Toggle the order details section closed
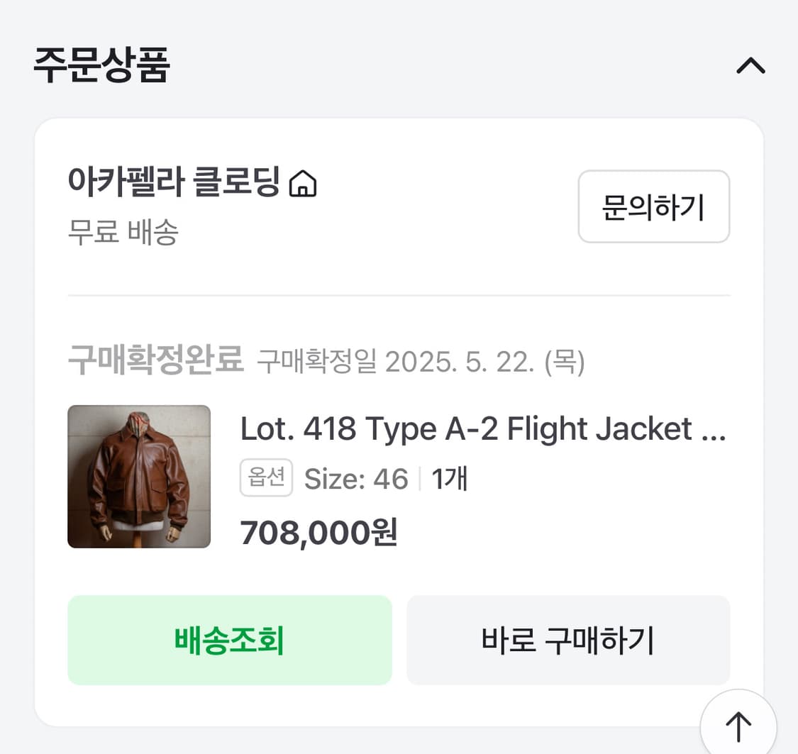The height and width of the screenshot is (754, 798). point(750,65)
